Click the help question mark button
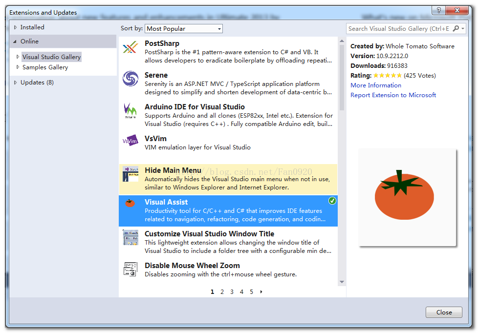The image size is (478, 333). (439, 10)
